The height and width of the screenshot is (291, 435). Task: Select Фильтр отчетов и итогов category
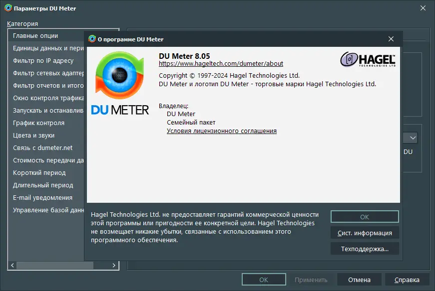pyautogui.click(x=46, y=86)
